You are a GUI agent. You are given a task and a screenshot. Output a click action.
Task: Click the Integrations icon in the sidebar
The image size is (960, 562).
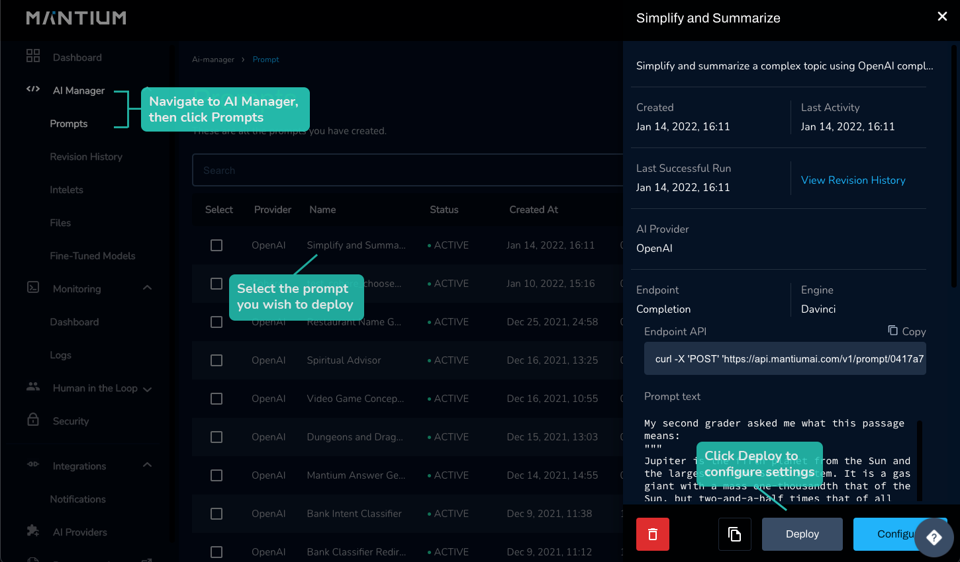[x=33, y=464]
